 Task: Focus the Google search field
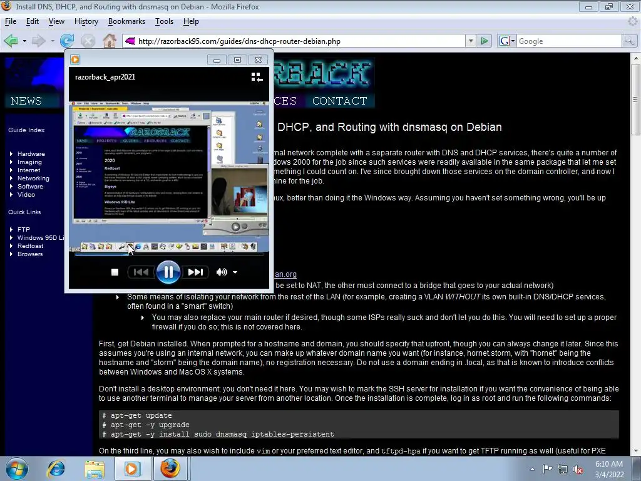[x=569, y=41]
